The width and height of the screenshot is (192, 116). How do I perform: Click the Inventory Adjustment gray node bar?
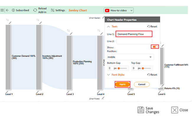pos(39,57)
